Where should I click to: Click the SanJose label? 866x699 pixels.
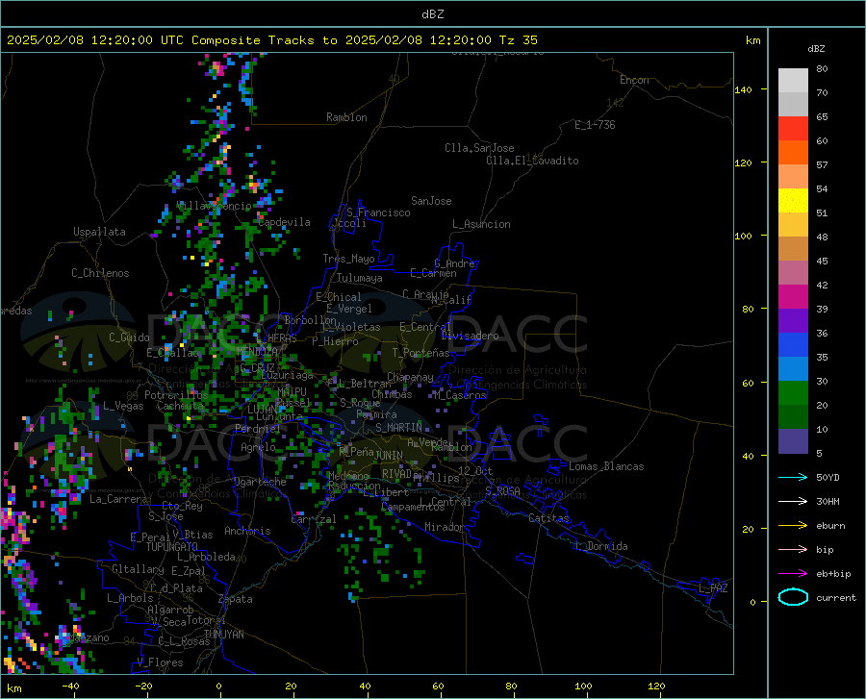431,201
